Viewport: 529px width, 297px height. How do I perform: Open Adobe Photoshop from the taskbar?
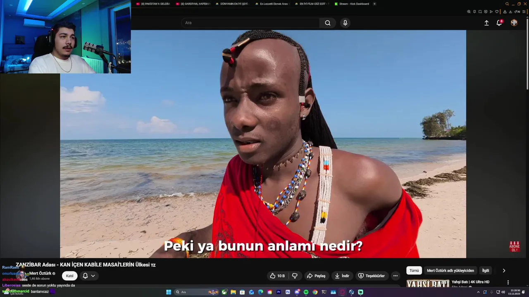(288, 292)
